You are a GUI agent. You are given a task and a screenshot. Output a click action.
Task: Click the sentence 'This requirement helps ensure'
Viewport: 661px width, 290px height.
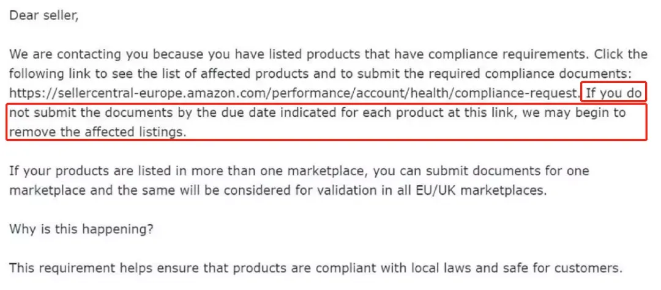(315, 268)
